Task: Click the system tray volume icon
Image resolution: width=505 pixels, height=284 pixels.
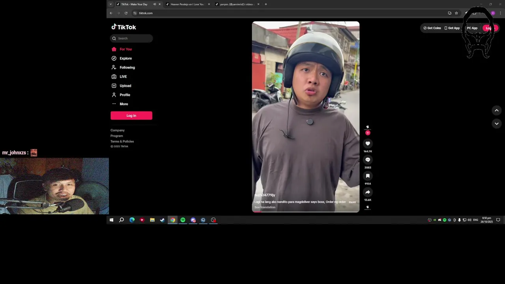Action: (x=469, y=220)
